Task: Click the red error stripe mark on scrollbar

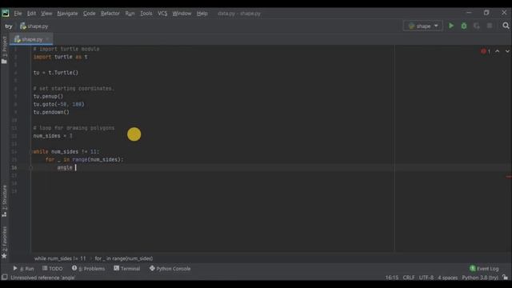Action: pyautogui.click(x=509, y=177)
